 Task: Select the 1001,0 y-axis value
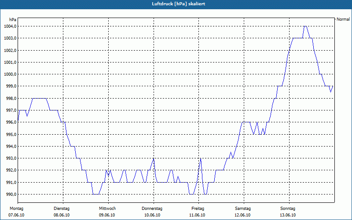pos(10,62)
